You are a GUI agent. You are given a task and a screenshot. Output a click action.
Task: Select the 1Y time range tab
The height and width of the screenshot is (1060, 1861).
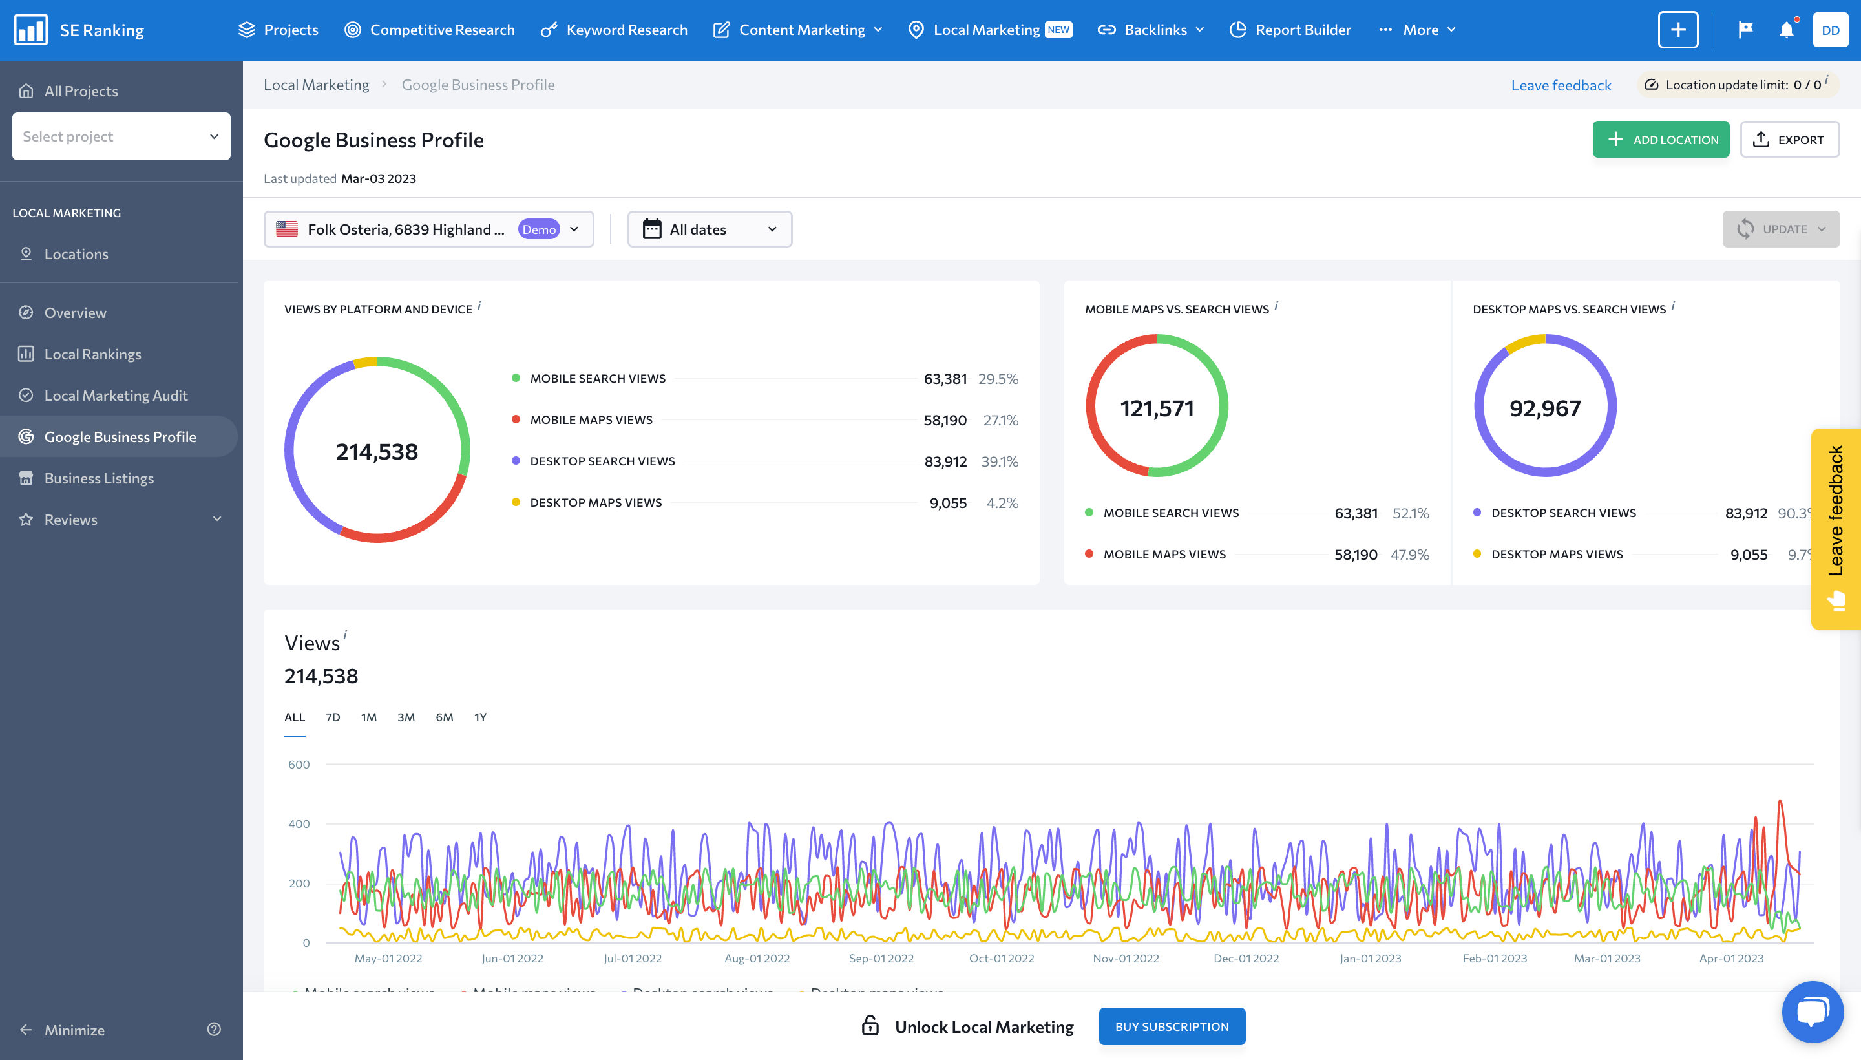[x=482, y=716]
